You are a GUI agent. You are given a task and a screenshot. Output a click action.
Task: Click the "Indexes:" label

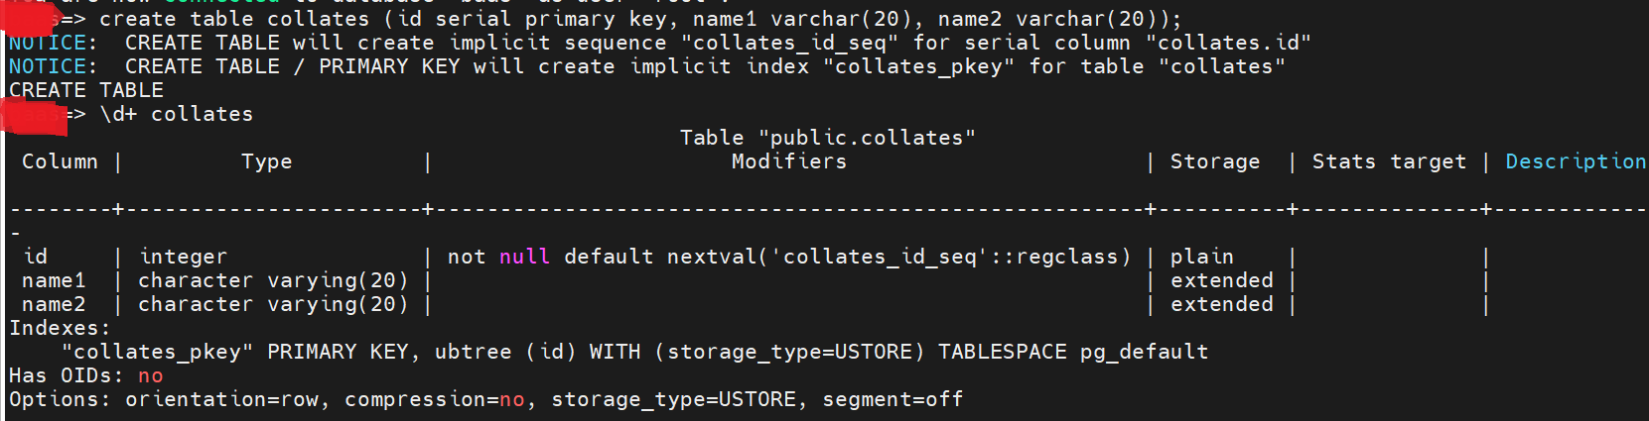point(60,328)
